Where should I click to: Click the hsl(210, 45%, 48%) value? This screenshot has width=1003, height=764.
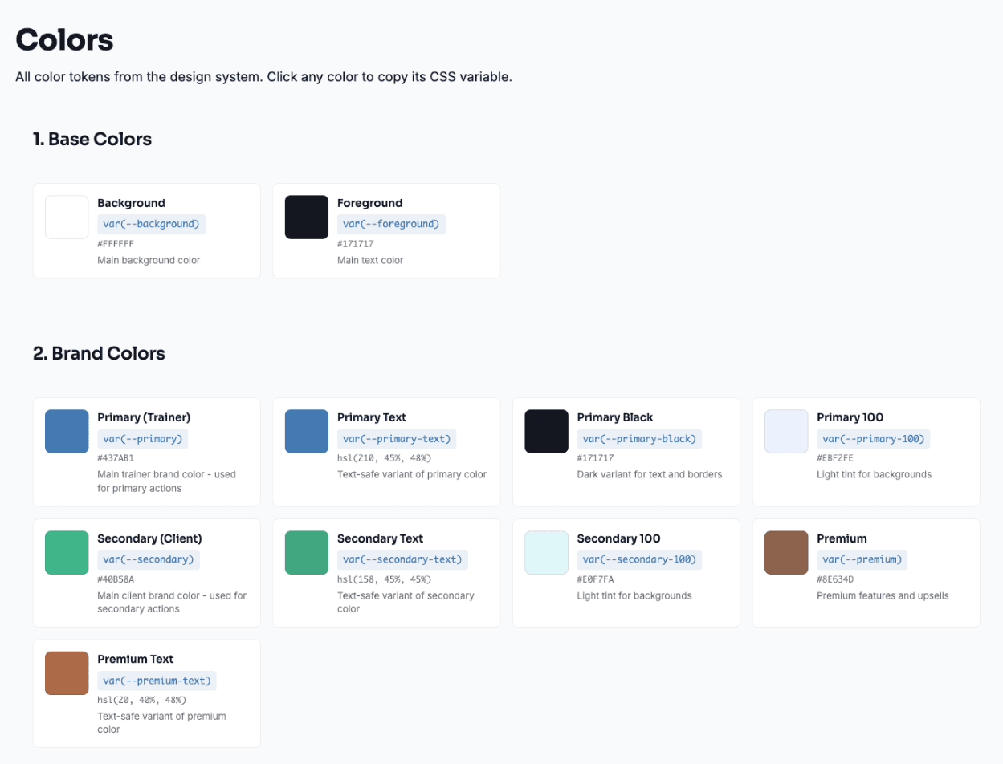[385, 458]
